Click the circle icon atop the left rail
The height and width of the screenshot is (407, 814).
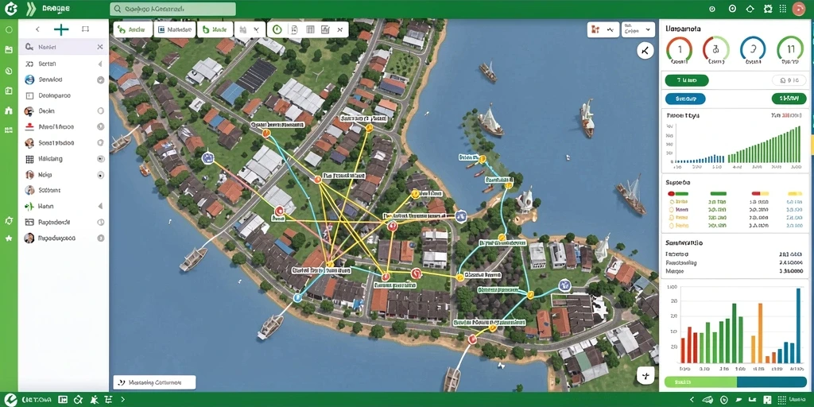tap(8, 29)
